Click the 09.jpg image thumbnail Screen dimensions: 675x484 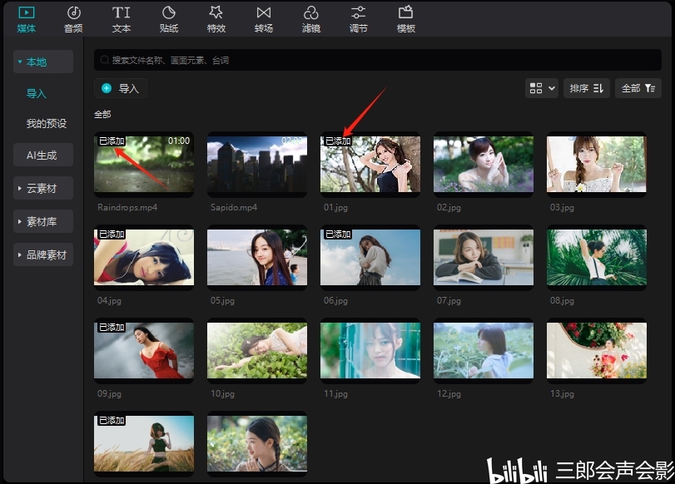[x=144, y=351]
